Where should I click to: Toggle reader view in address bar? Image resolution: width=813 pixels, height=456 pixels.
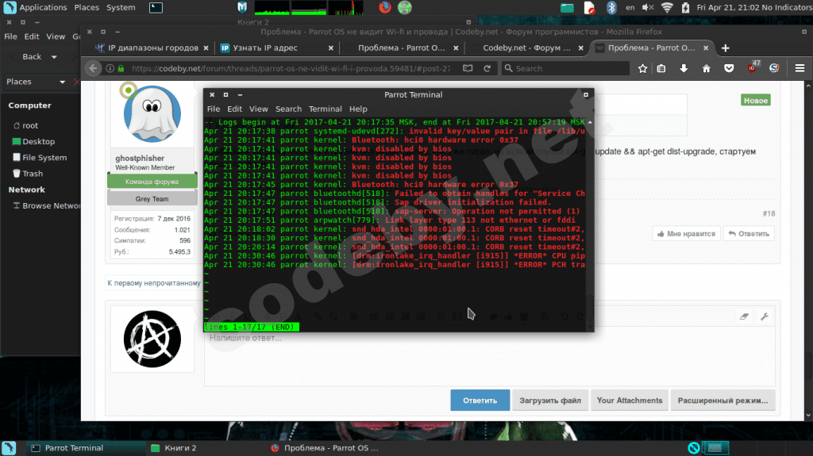tap(468, 68)
